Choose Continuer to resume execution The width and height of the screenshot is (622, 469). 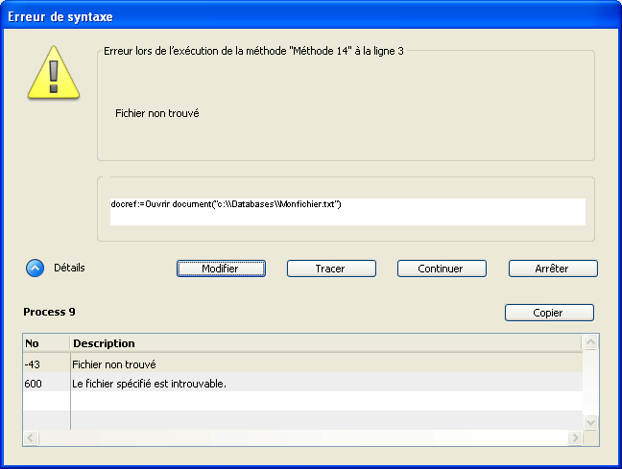pyautogui.click(x=441, y=269)
